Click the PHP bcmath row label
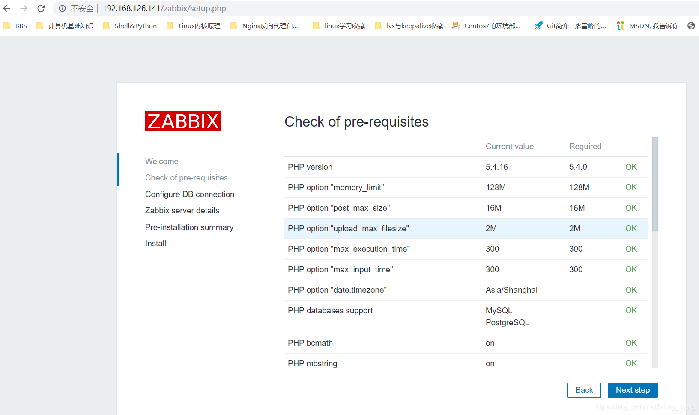The height and width of the screenshot is (415, 699). [310, 343]
